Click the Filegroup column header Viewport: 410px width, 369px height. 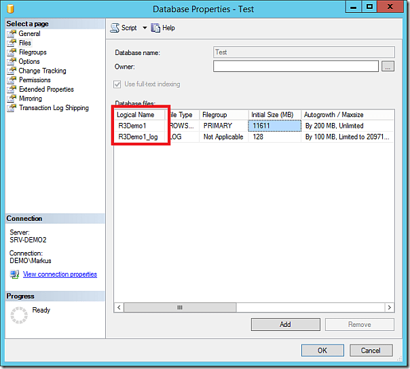224,115
